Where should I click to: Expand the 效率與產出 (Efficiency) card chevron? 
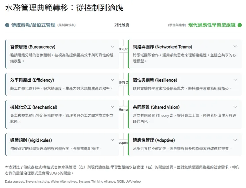[x=112, y=80]
